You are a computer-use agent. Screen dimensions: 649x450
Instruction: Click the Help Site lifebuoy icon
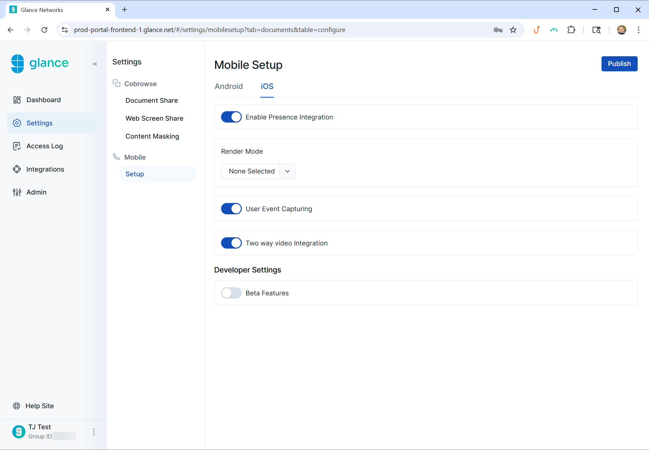pos(16,406)
